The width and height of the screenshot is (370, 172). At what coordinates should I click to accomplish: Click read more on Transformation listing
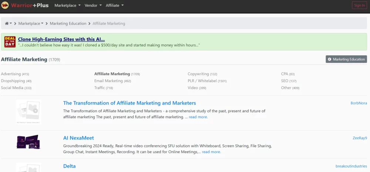(198, 117)
